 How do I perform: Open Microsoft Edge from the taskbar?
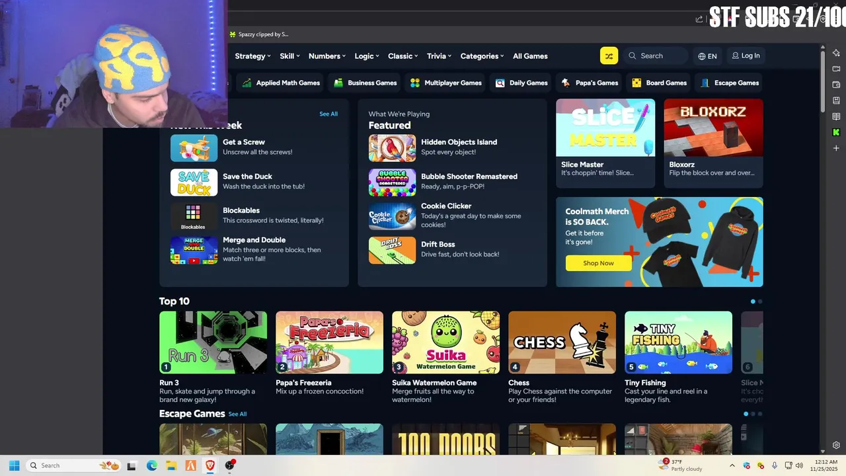pyautogui.click(x=151, y=465)
